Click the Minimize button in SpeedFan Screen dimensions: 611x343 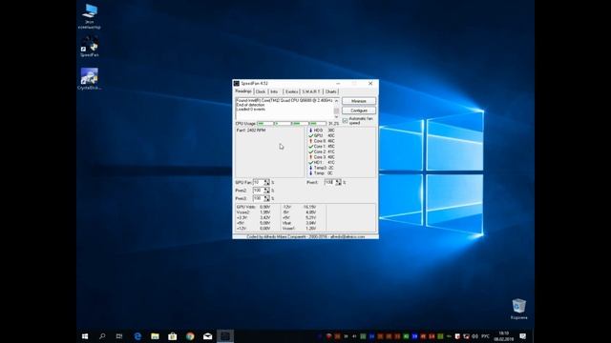tap(359, 101)
